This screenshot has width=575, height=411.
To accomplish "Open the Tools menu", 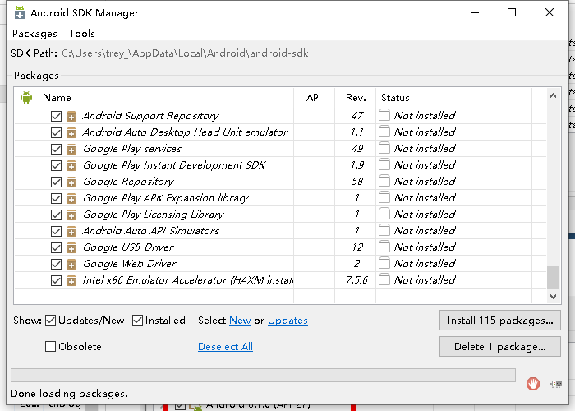I will click(82, 34).
